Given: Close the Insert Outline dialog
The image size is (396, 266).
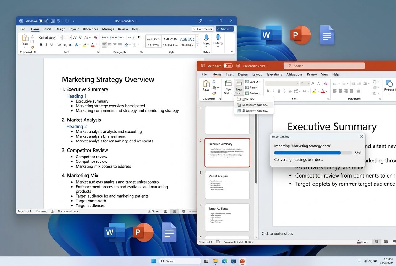Looking at the screenshot, I should pos(362,136).
